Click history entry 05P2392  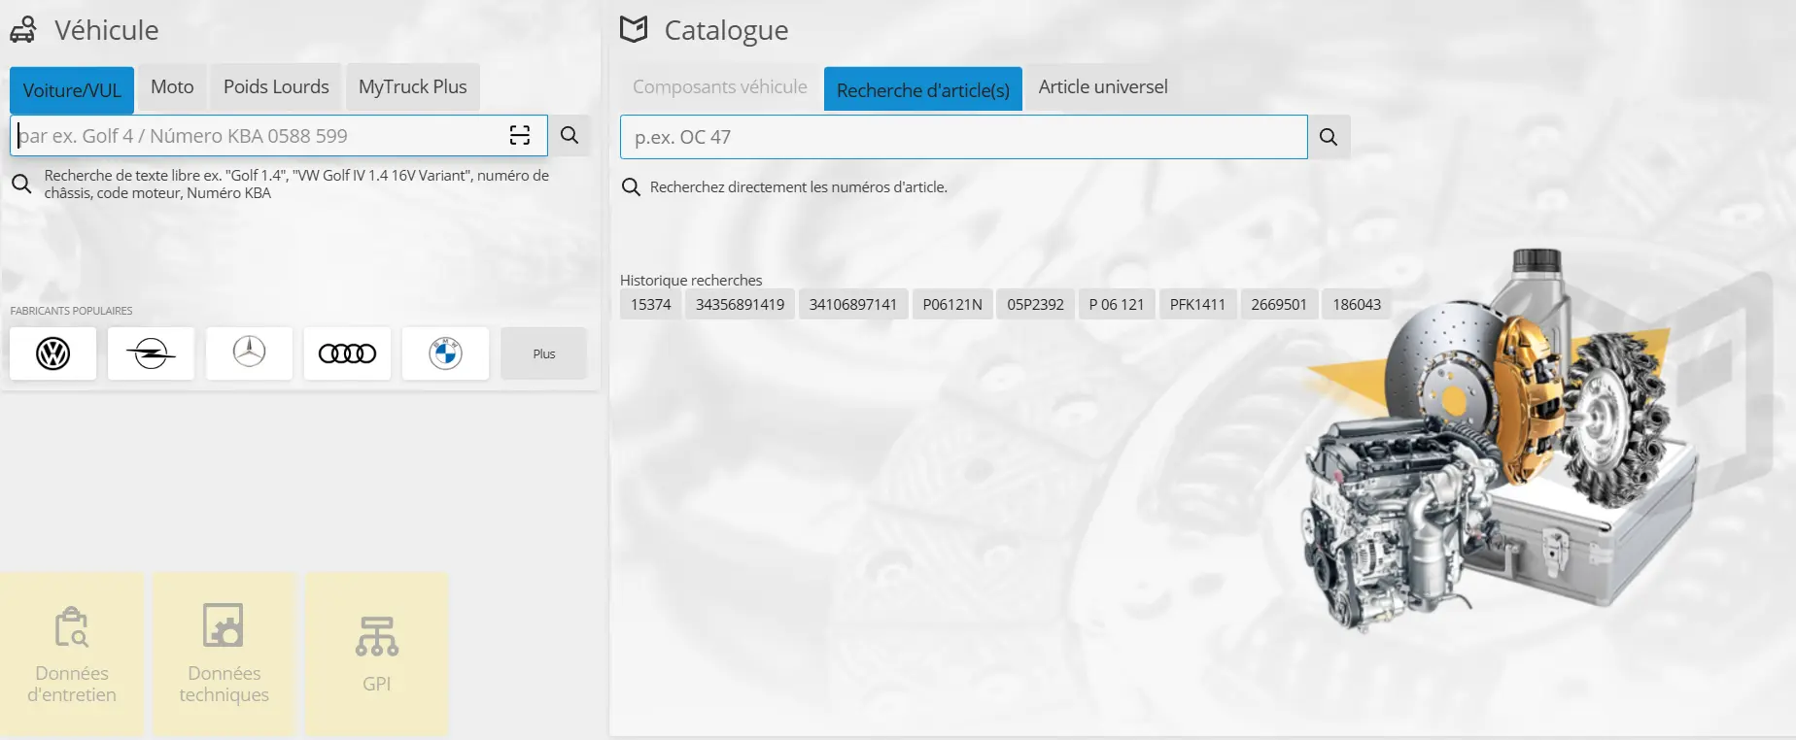tap(1036, 305)
